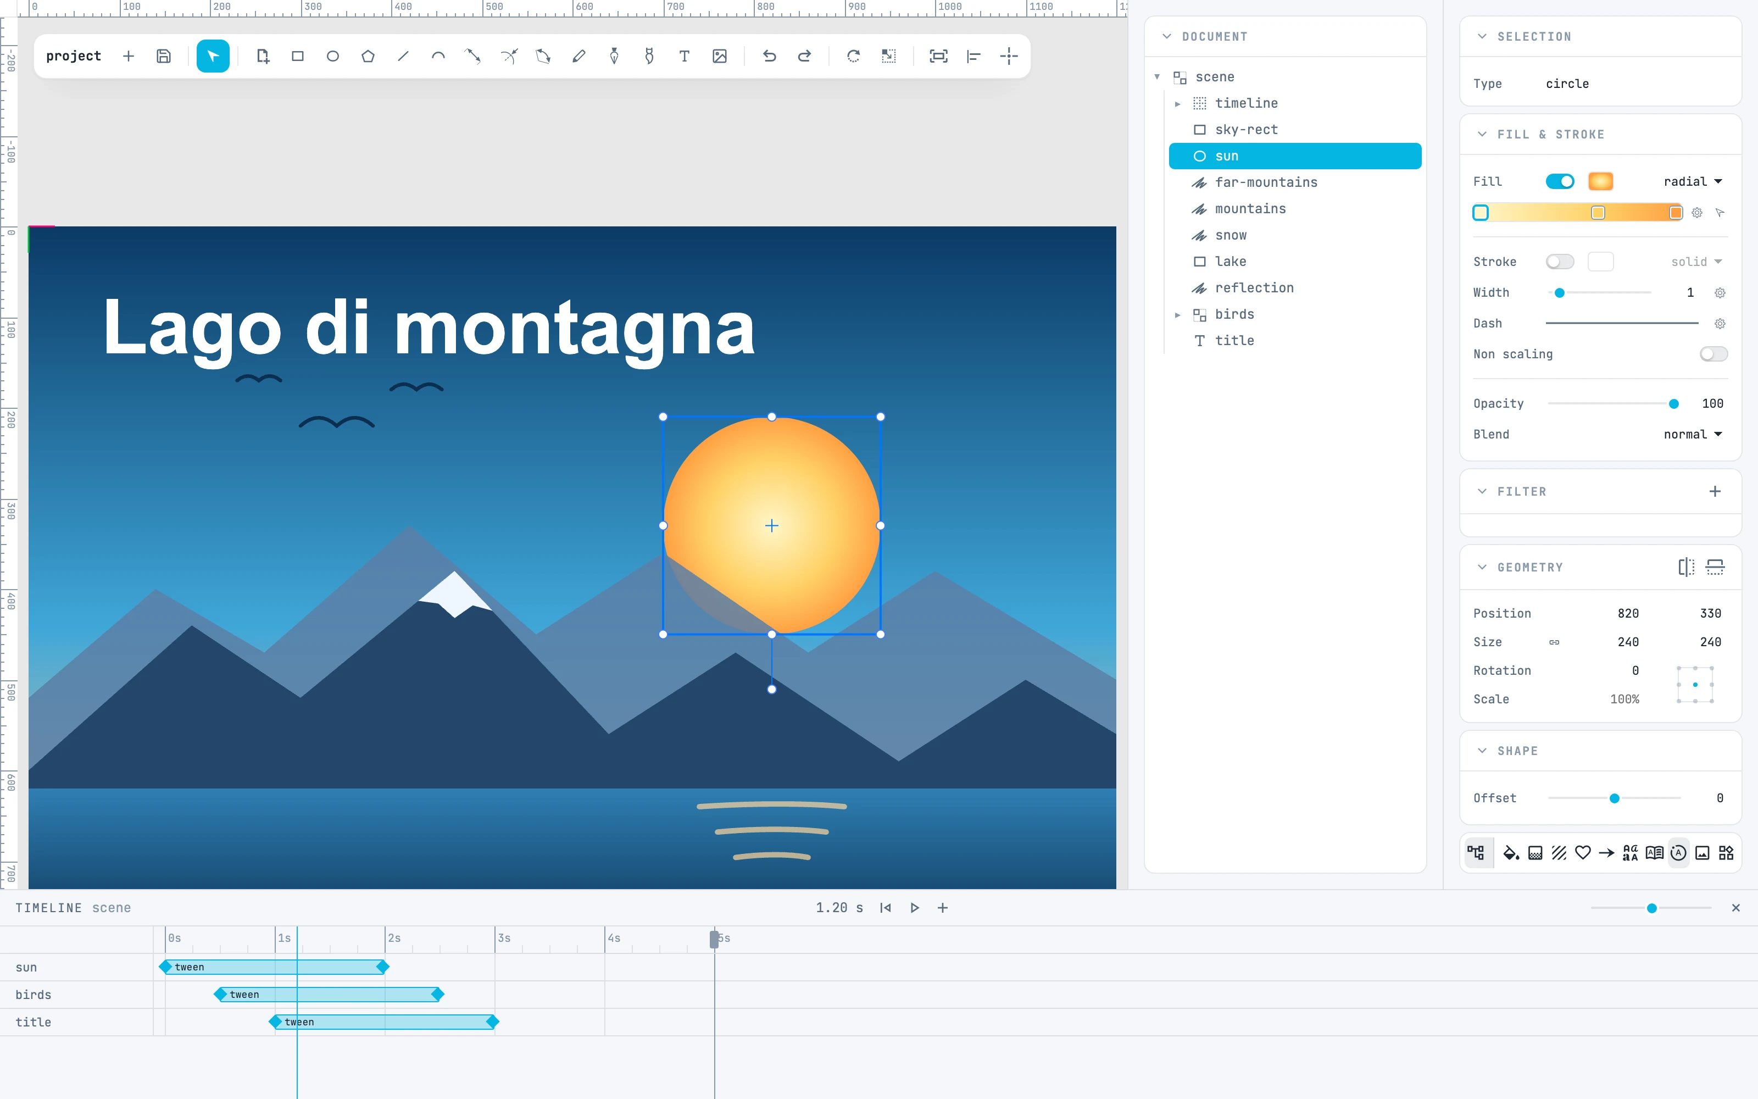Screen dimensions: 1758x1099
Task: Click the save document icon
Action: 164,56
